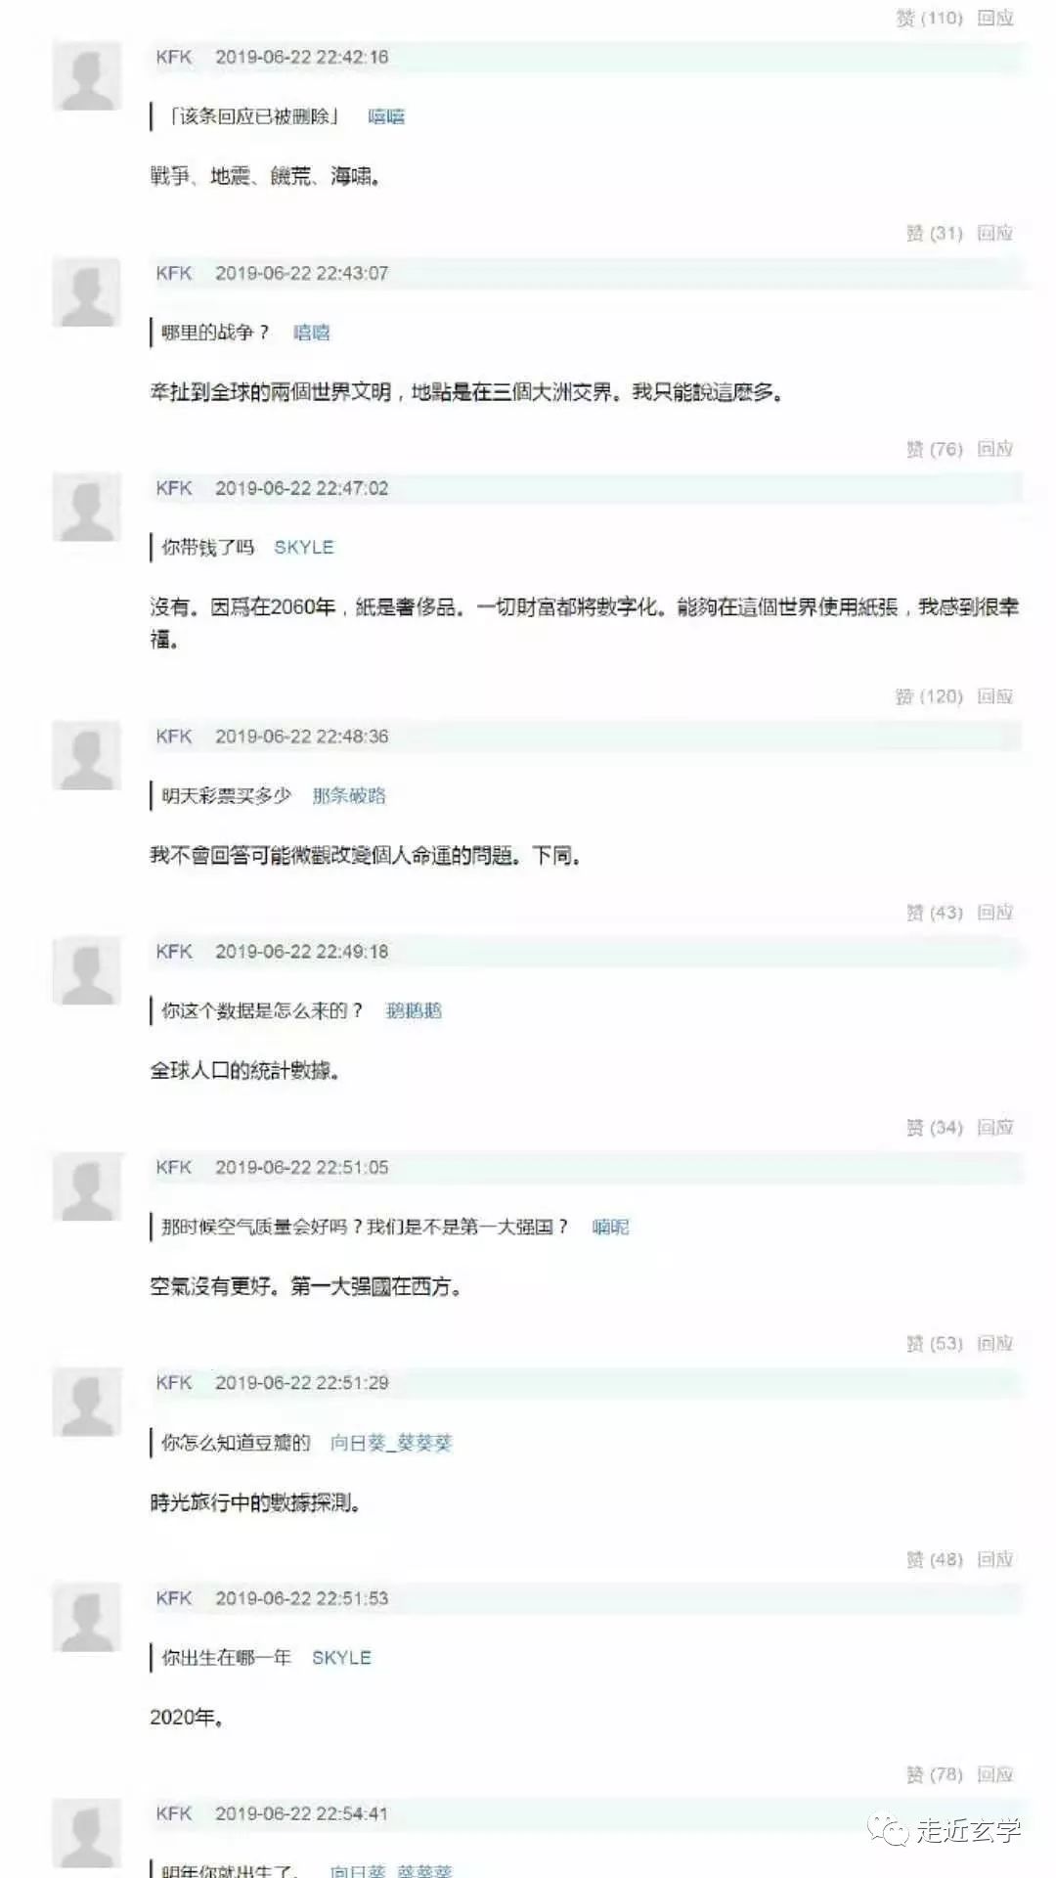Reply to the comment with 赞 (53)

click(995, 1343)
